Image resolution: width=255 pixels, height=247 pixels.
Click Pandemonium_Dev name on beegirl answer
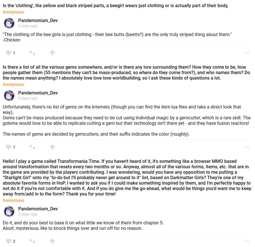pos(38,20)
